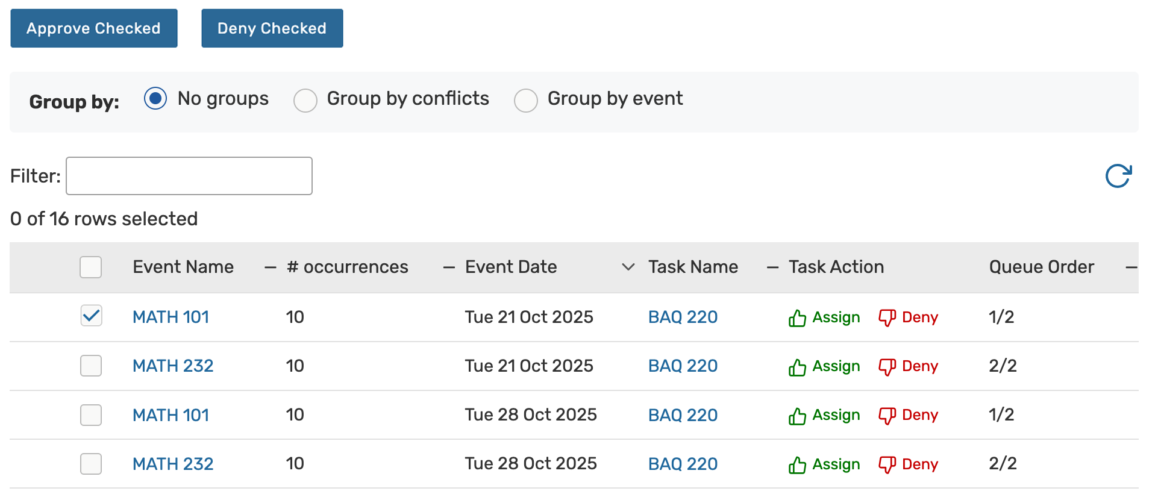Uncheck the MATH 101 row for 21 Oct

[x=91, y=316]
